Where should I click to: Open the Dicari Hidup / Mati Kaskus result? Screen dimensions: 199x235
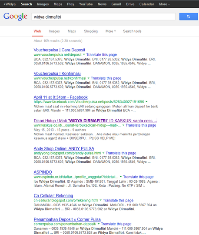(95, 121)
